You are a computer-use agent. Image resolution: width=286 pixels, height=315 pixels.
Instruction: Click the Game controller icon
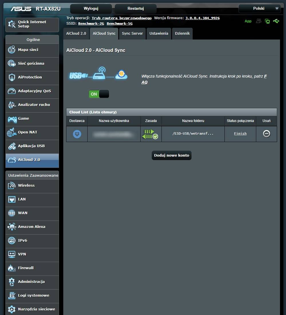12,119
